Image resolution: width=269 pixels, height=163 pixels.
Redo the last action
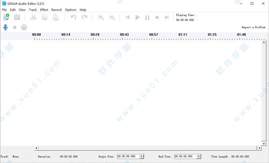(x=85, y=17)
